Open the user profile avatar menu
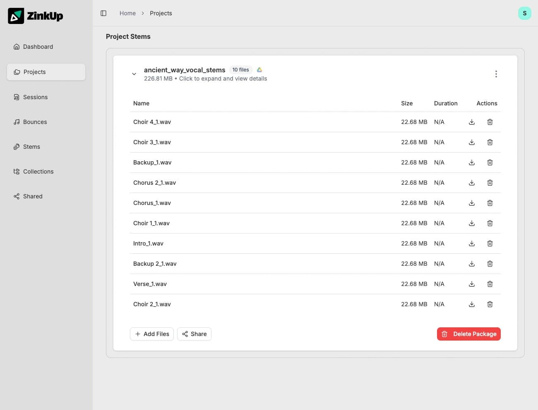The height and width of the screenshot is (410, 538). pyautogui.click(x=525, y=13)
